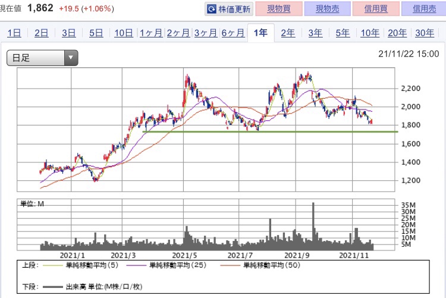Click the 2,200 price axis label
The height and width of the screenshot is (298, 446).
pos(410,89)
